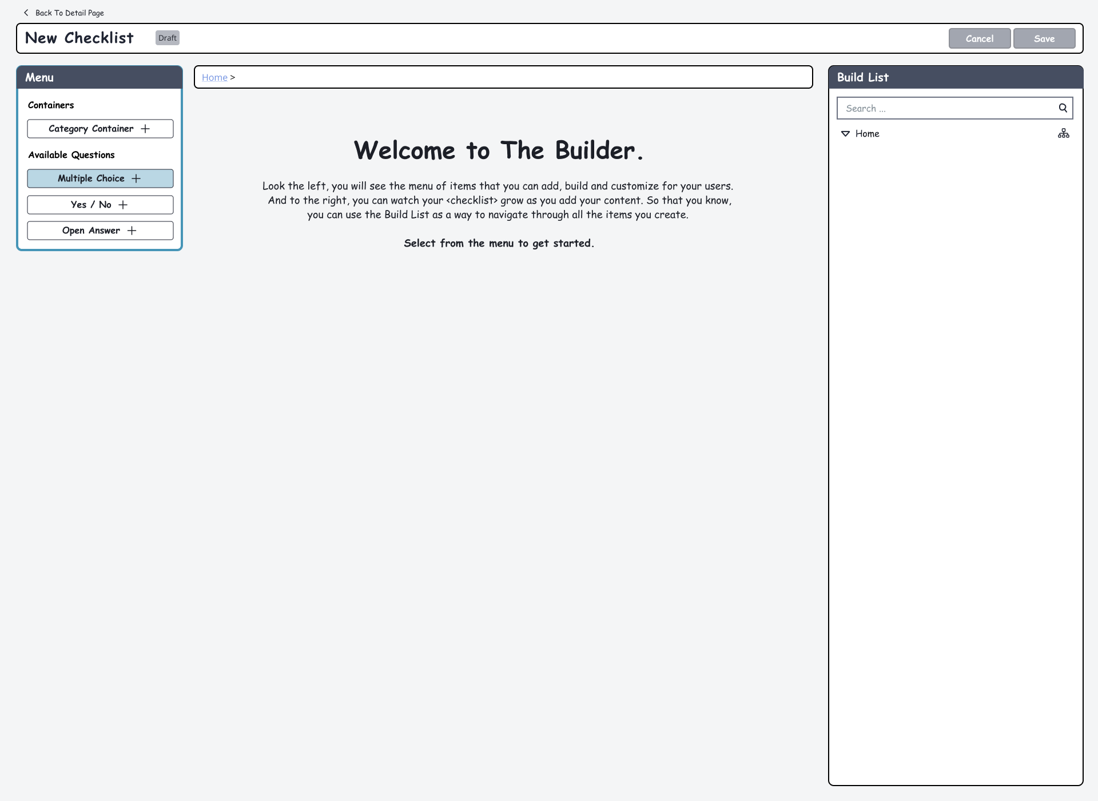Screen dimensions: 1098x801
Task: Click the back chevron arrow icon
Action: pos(26,13)
